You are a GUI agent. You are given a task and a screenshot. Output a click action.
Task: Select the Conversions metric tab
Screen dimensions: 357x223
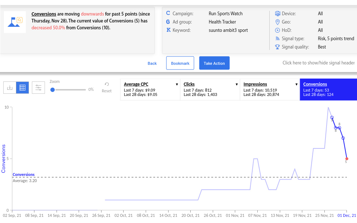[x=328, y=89]
